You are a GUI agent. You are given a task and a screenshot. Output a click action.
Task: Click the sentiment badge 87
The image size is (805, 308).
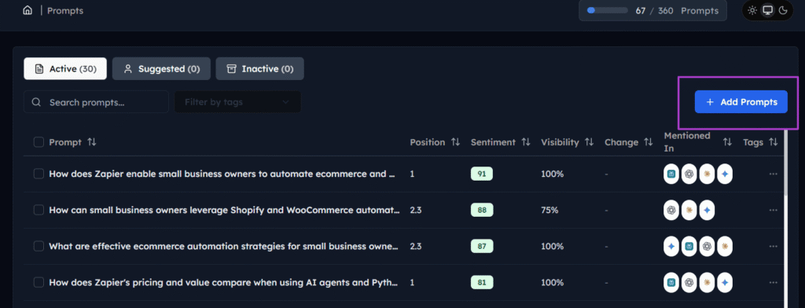pos(482,247)
